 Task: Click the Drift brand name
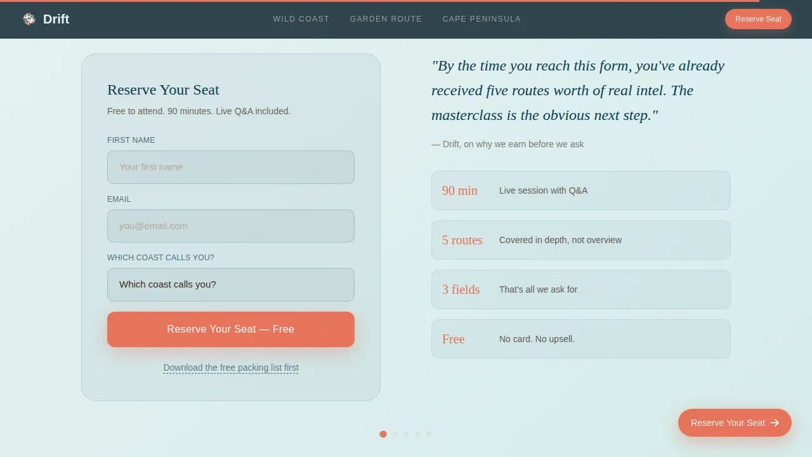tap(56, 19)
